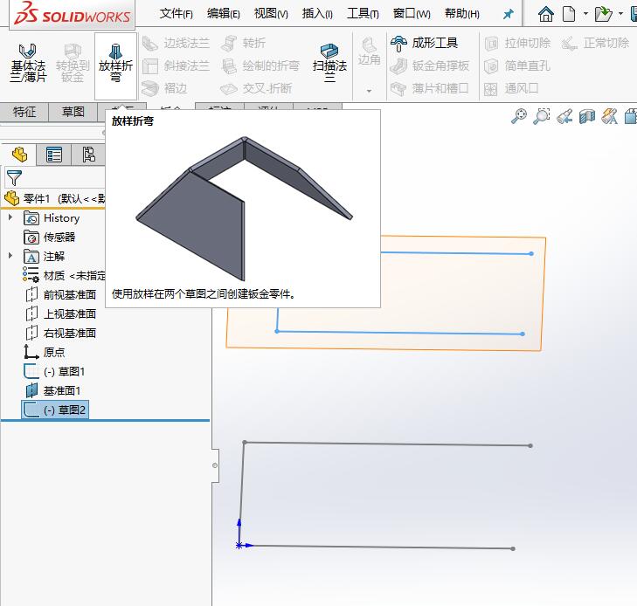Screen dimensions: 637x606
Task: Click the Zoom to Area view icon
Action: 541,116
